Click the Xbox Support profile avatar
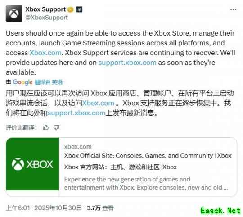Screen dimensions: 243x217 point(14,14)
